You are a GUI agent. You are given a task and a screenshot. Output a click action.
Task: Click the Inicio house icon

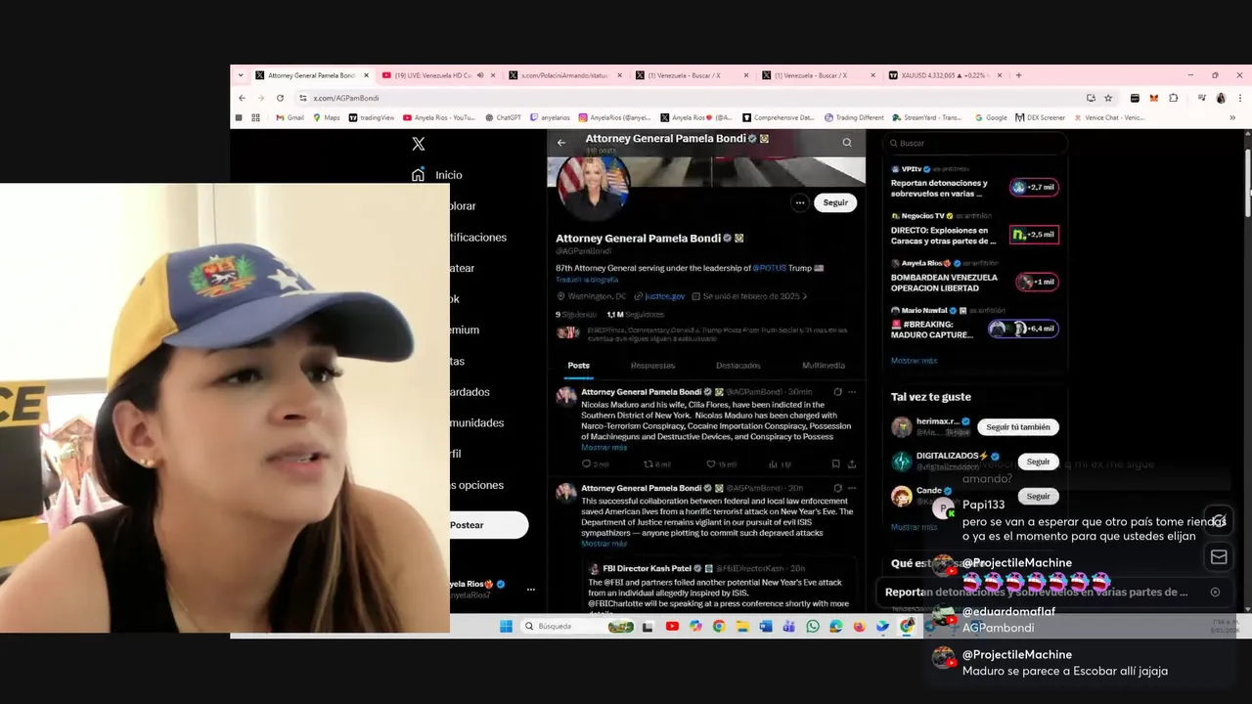point(419,174)
